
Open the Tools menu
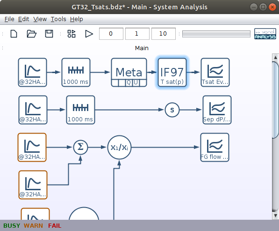tap(58, 19)
